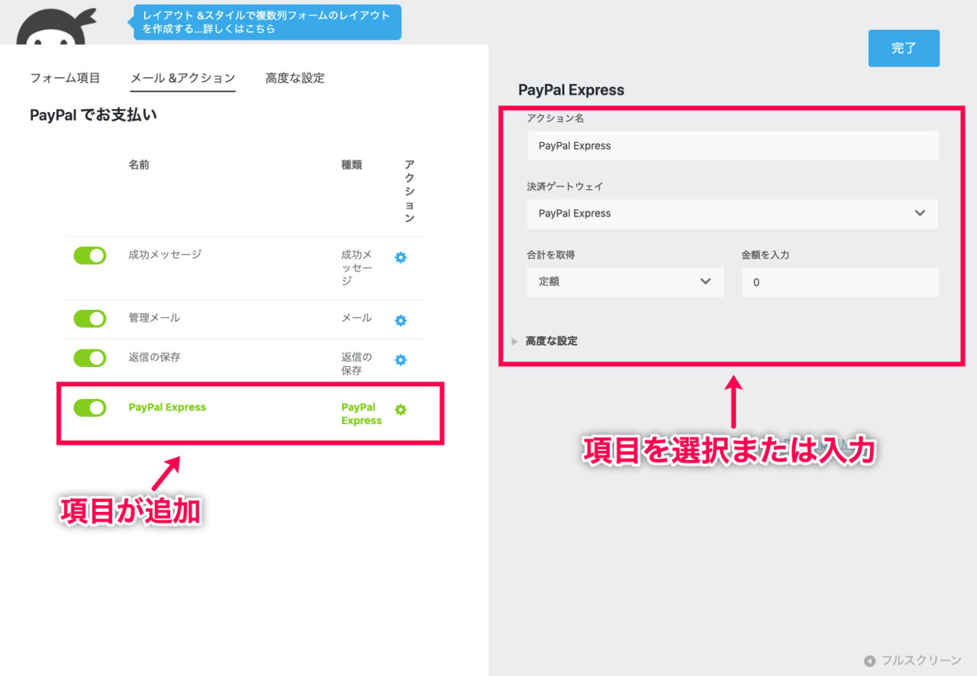This screenshot has width=977, height=676.
Task: Click the vertical アクション column header
Action: (409, 191)
